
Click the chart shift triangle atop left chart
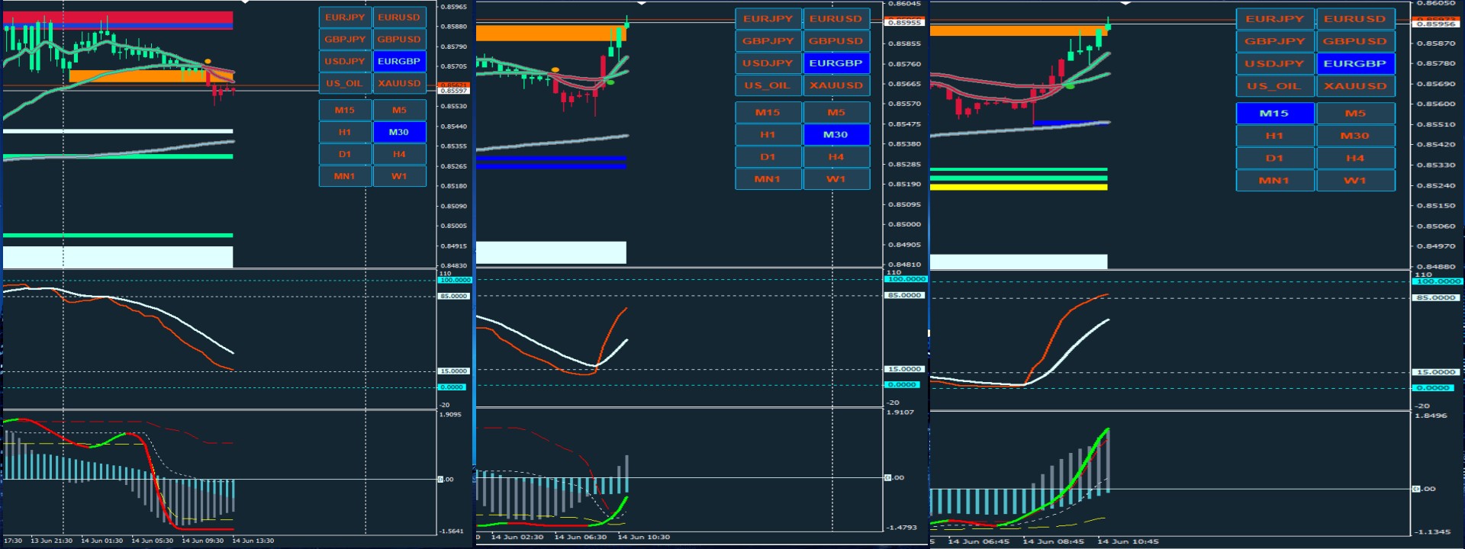(244, 2)
